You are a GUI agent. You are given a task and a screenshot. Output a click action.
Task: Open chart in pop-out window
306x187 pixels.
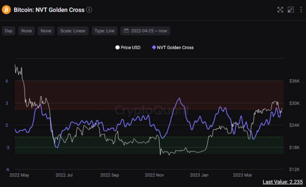pos(290,10)
